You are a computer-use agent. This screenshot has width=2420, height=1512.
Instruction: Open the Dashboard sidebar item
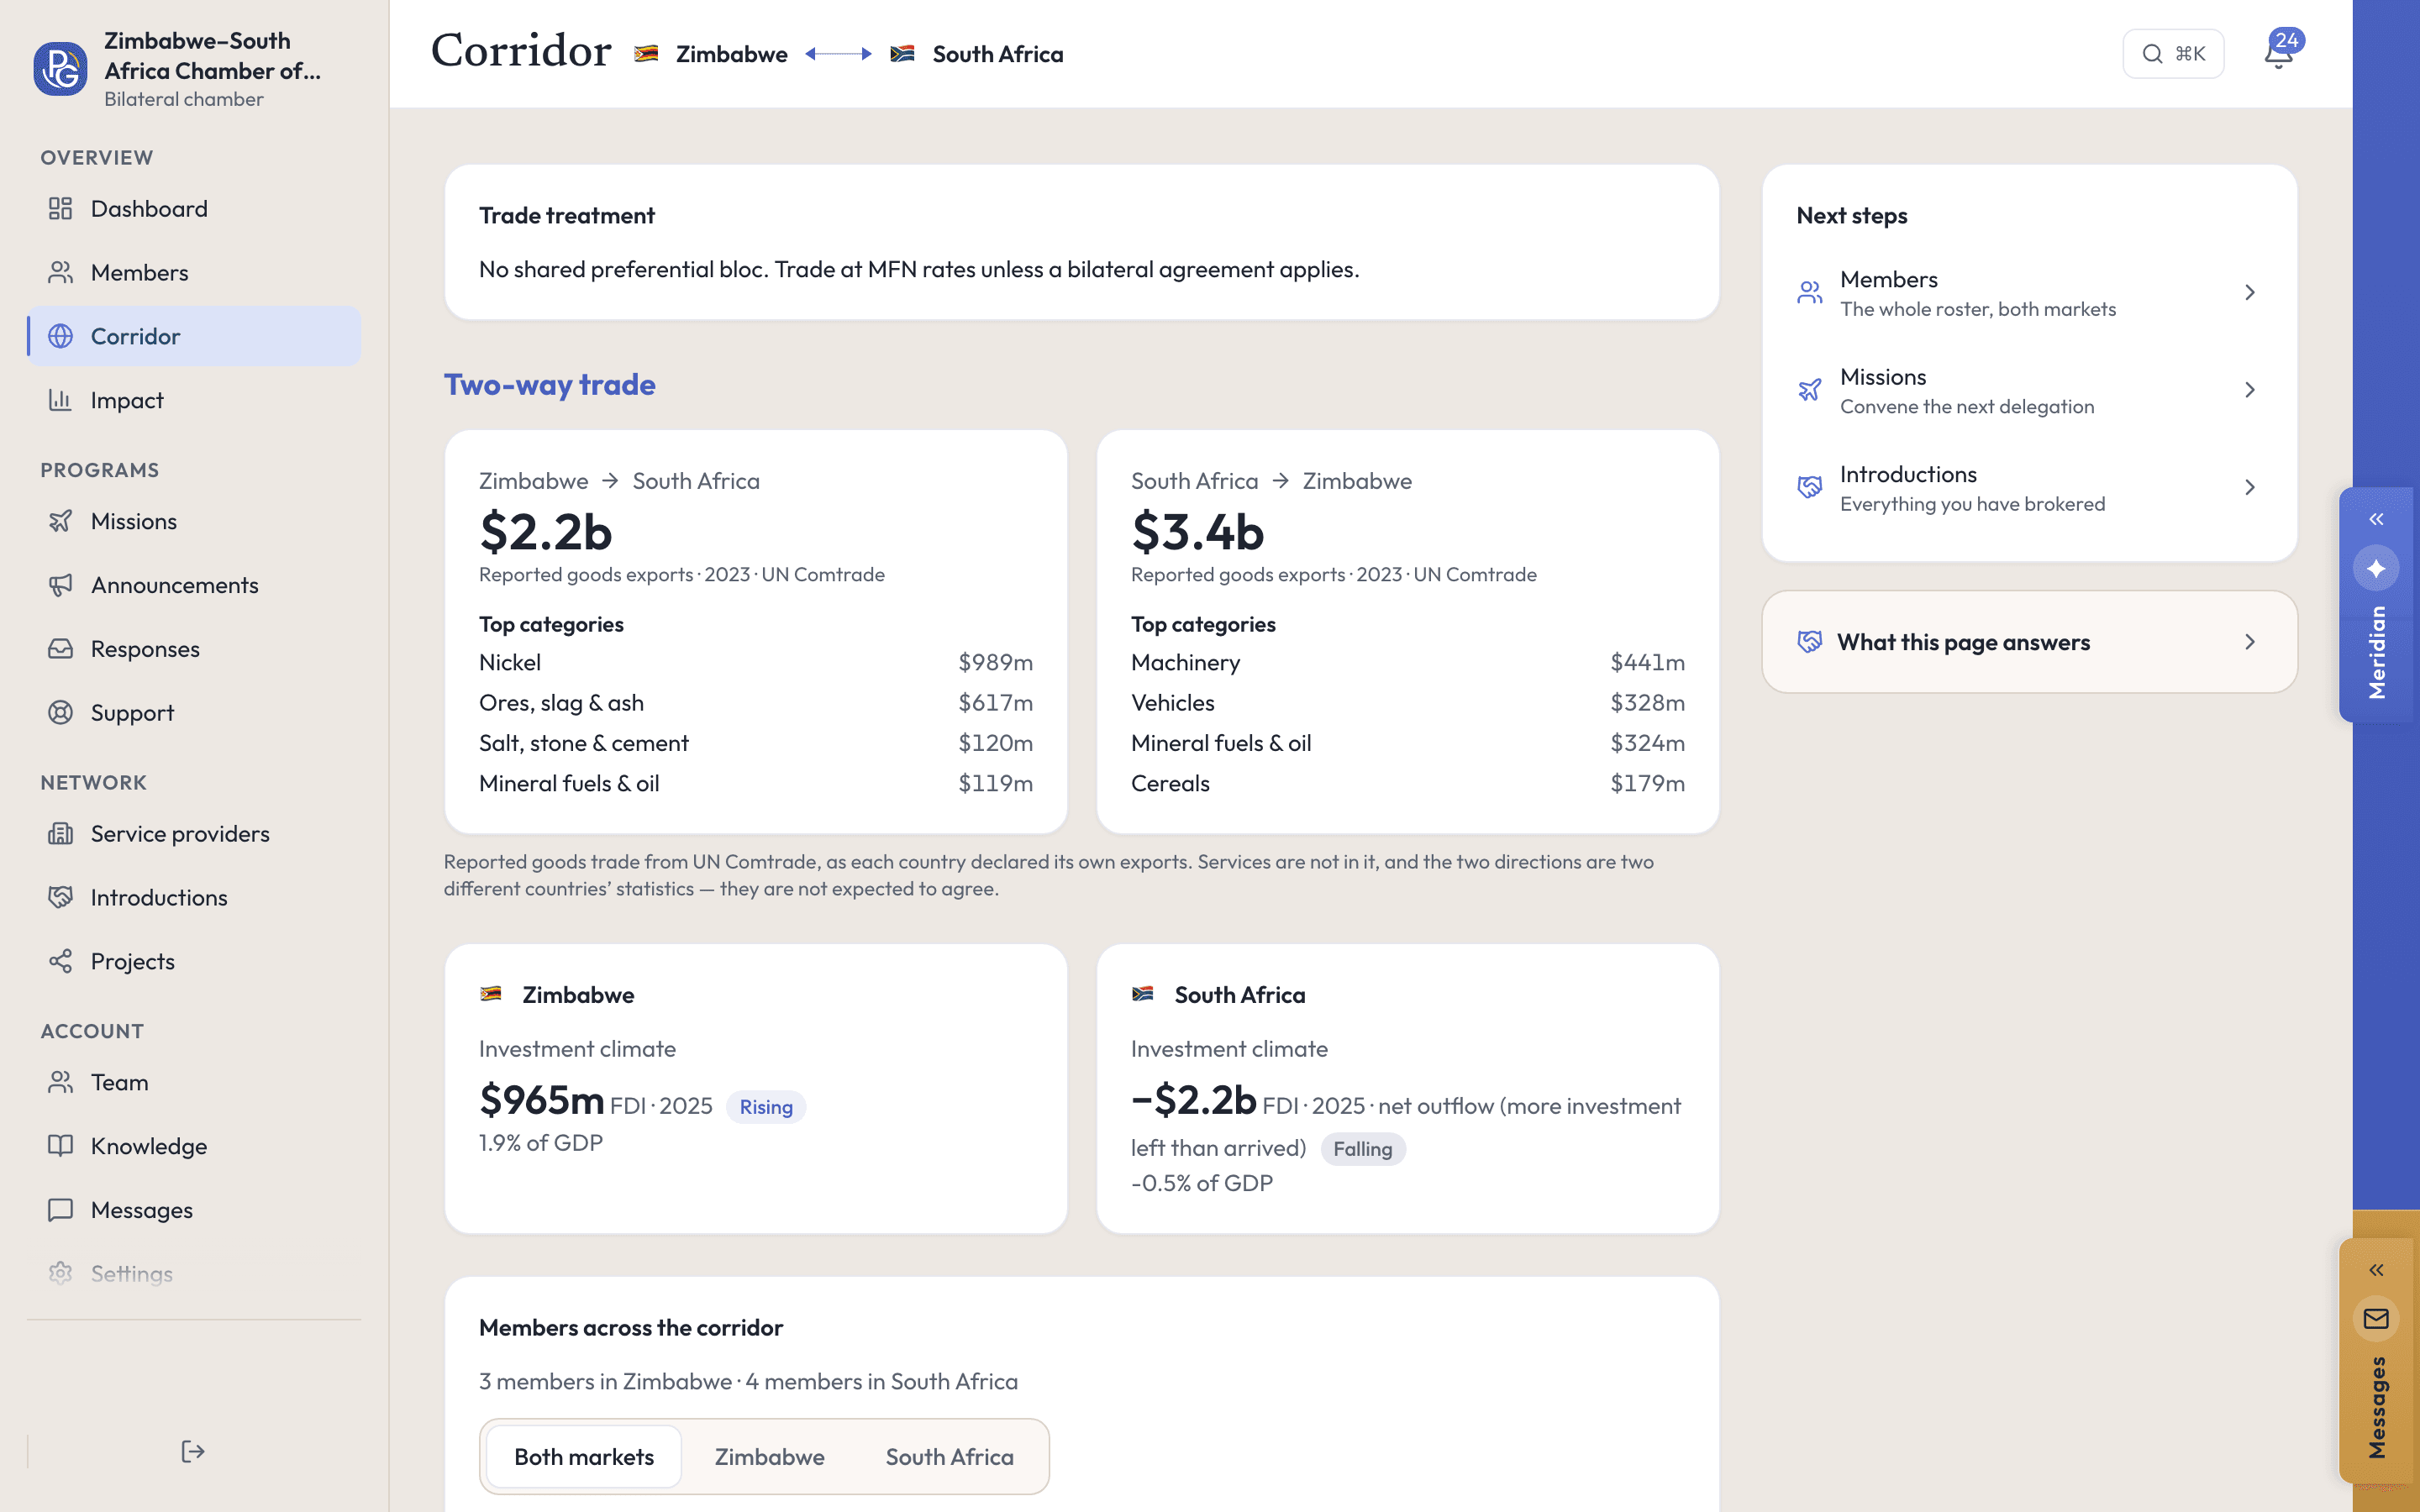click(194, 208)
